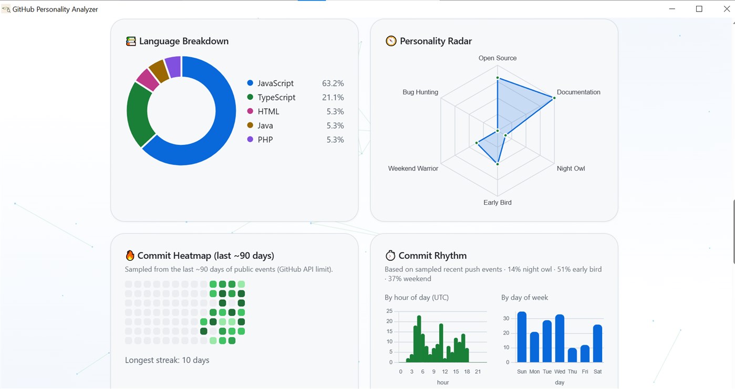
Task: Click the vertical scrollbar thumb
Action: (733, 232)
